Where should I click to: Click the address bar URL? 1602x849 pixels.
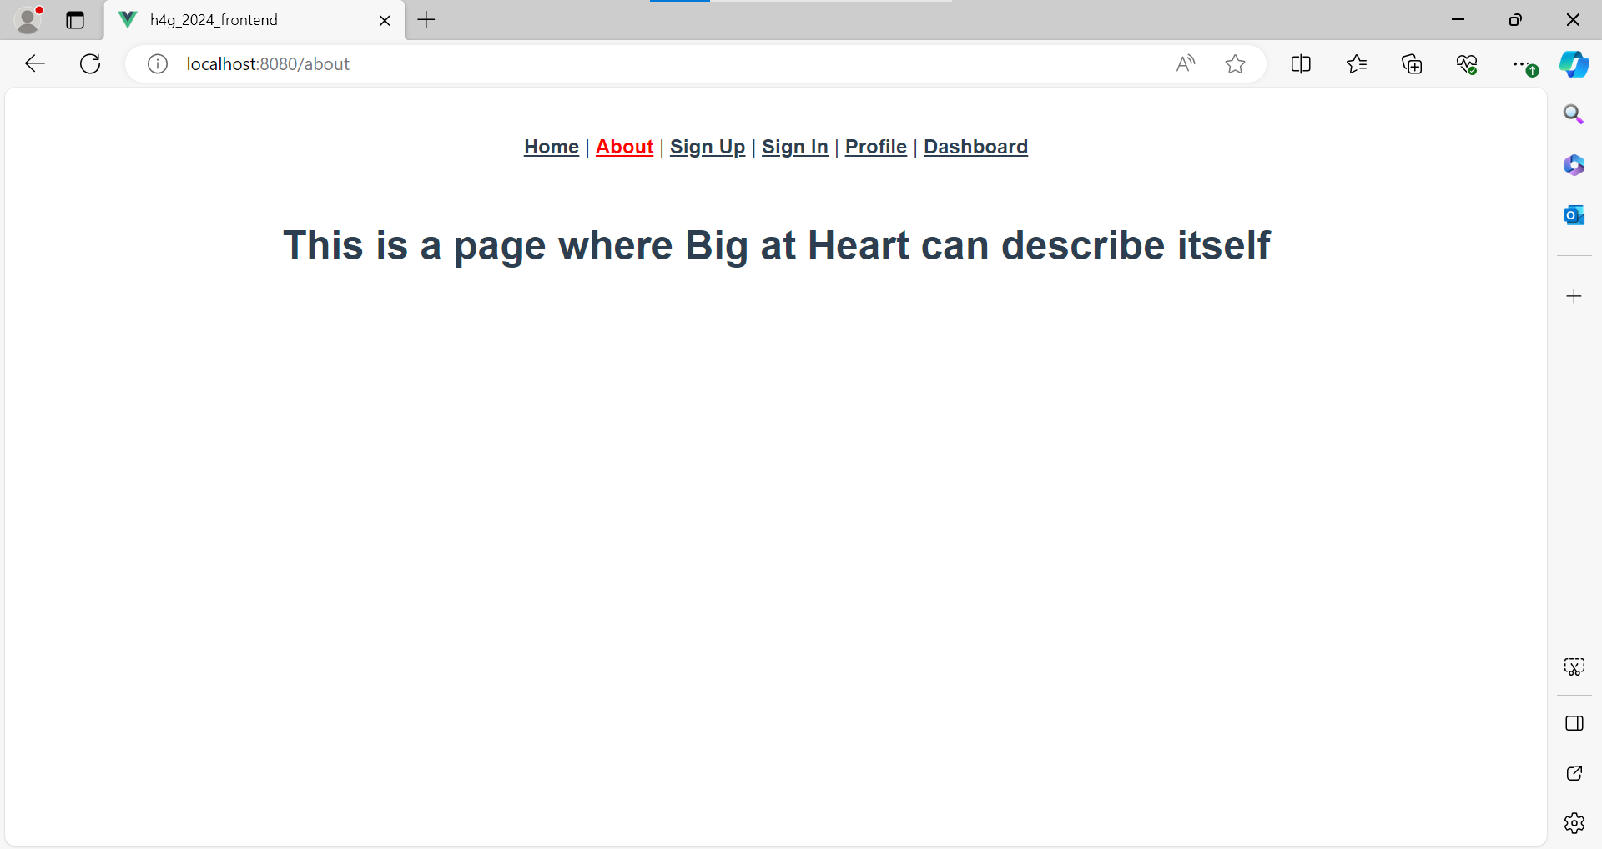coord(268,64)
